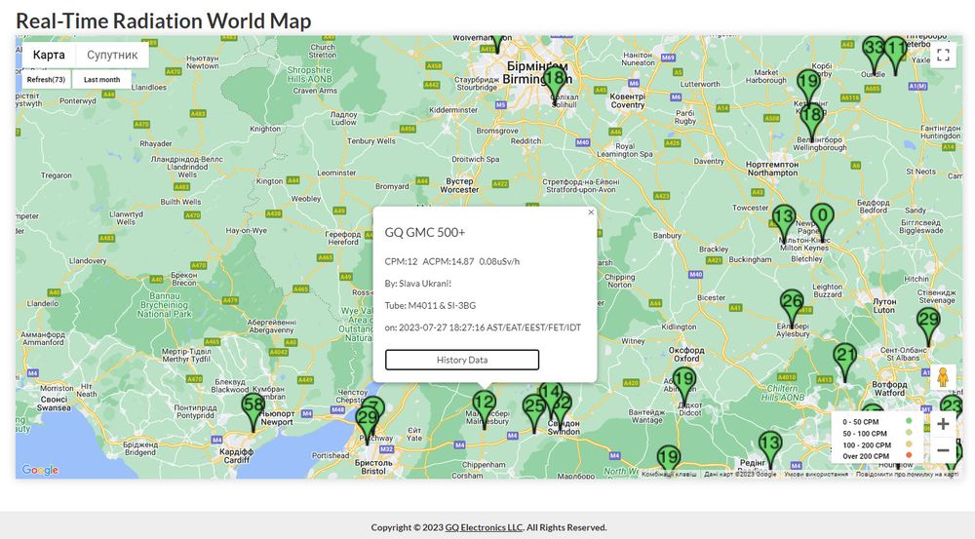Click the Google logo on the map

(40, 470)
